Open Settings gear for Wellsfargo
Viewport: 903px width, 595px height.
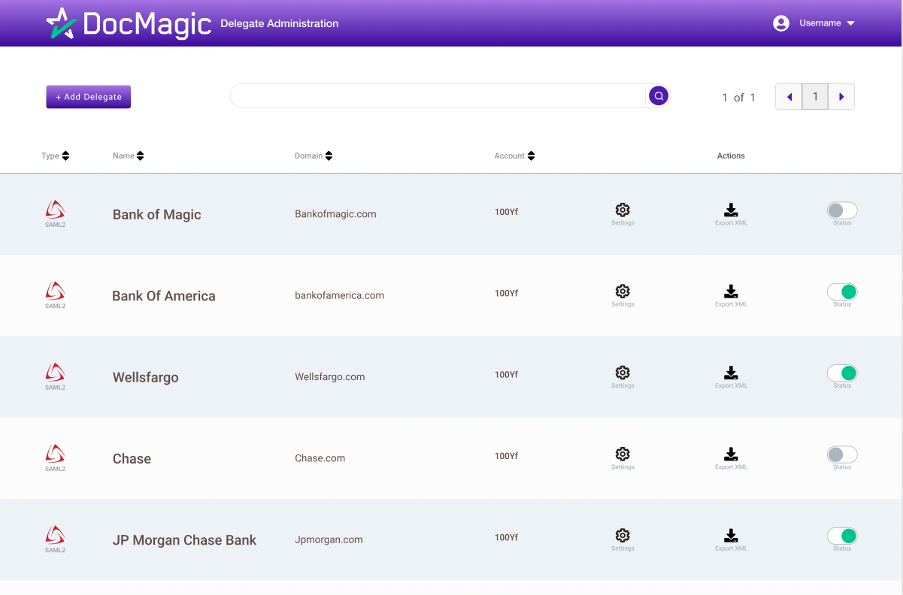(x=623, y=373)
